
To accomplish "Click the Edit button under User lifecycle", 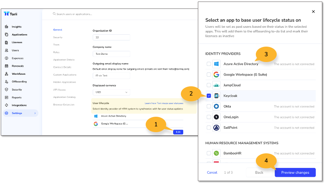I will tap(178, 132).
